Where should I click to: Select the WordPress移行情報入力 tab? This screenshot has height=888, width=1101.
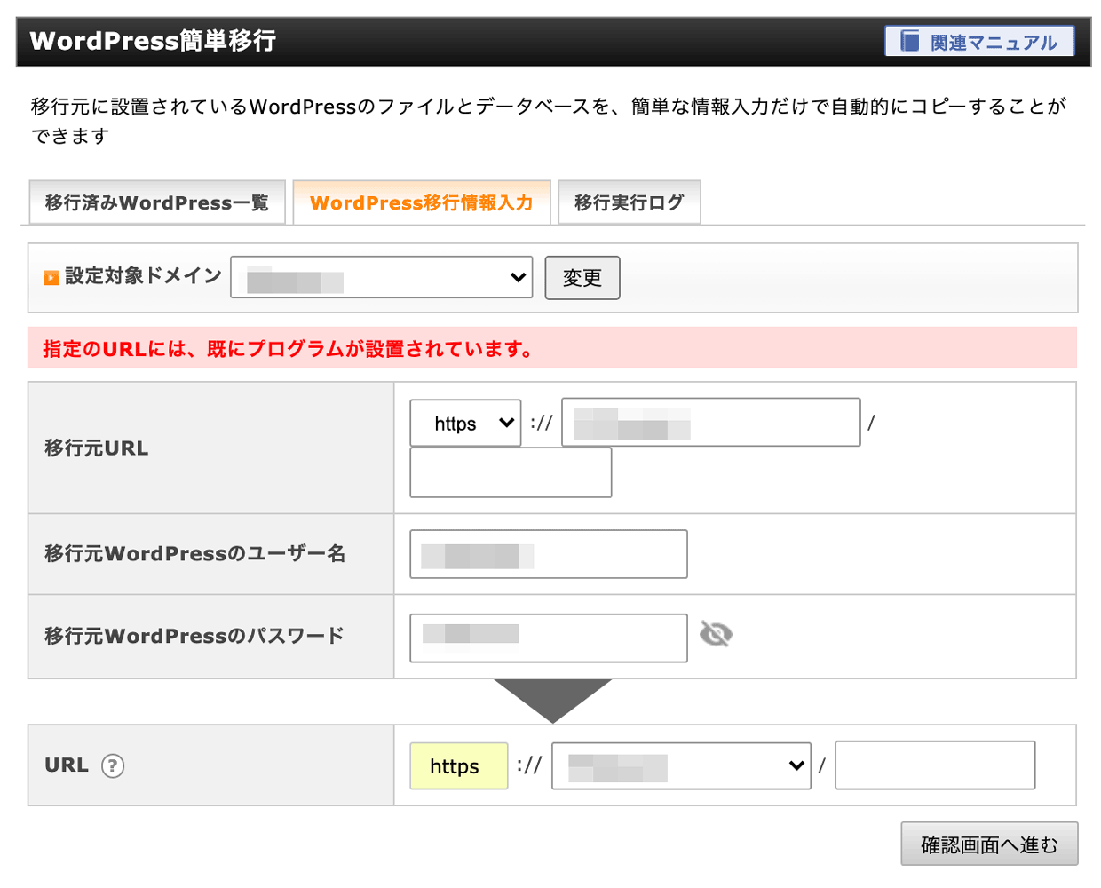coord(422,202)
